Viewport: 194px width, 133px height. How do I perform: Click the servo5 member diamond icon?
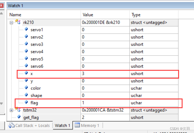pyautogui.click(x=26, y=58)
